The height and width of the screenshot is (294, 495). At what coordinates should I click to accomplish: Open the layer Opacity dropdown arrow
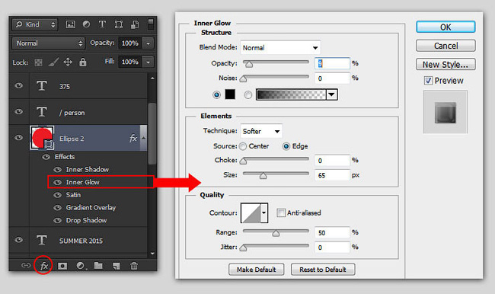pyautogui.click(x=148, y=43)
